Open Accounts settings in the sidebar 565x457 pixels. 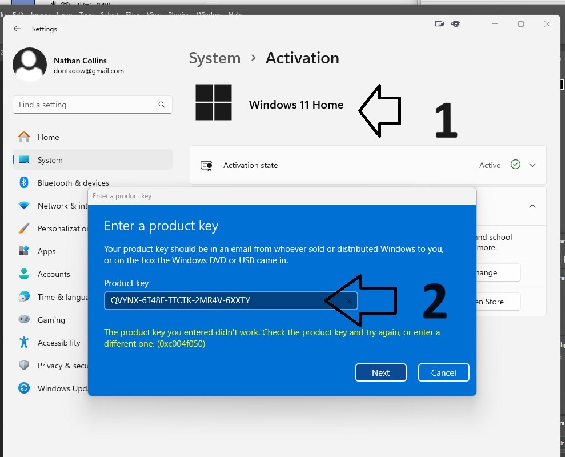[x=50, y=274]
